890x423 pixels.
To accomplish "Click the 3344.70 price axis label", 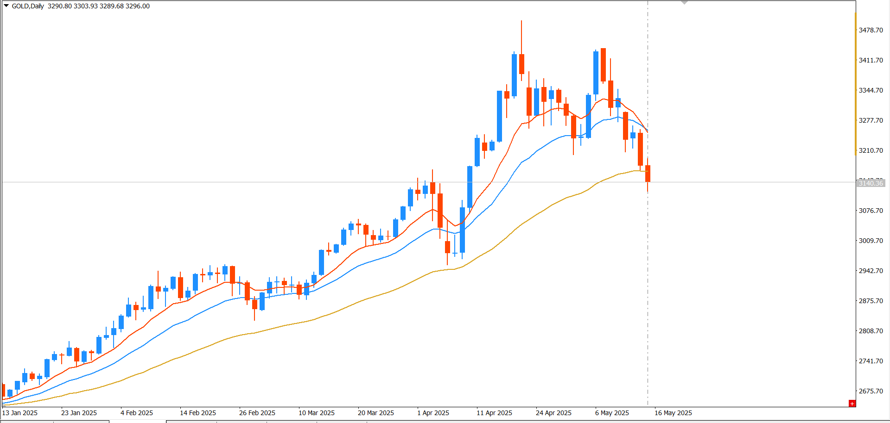I will pyautogui.click(x=871, y=90).
